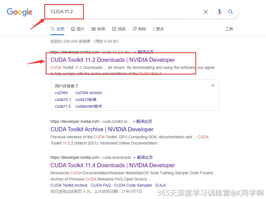This screenshot has height=199, width=266.
Task: Click 翻译此页 for the Toolkit Archive result
Action: pyautogui.click(x=144, y=121)
